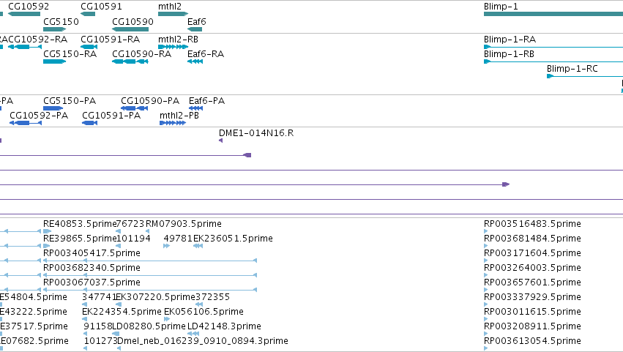Click the mthl2-RB transcript
The height and width of the screenshot is (352, 623).
click(178, 40)
